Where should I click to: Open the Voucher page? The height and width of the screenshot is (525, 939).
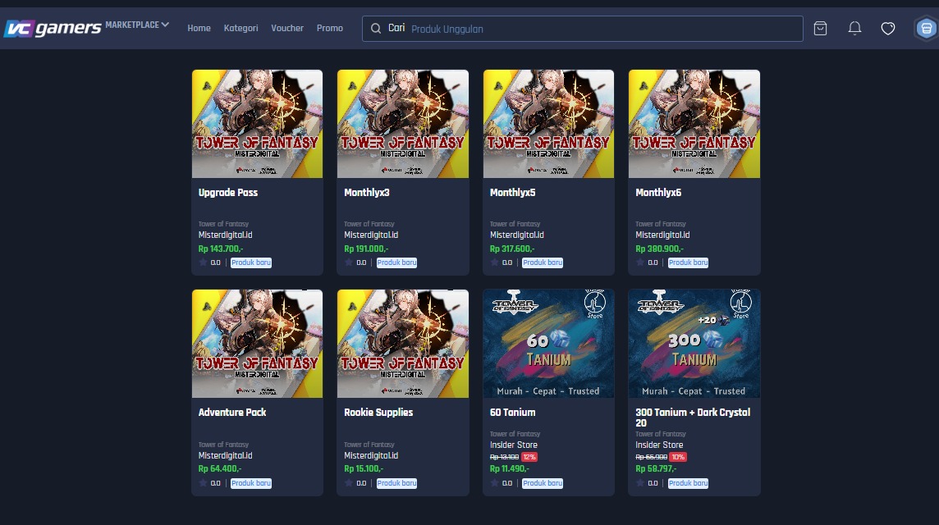[x=287, y=28]
